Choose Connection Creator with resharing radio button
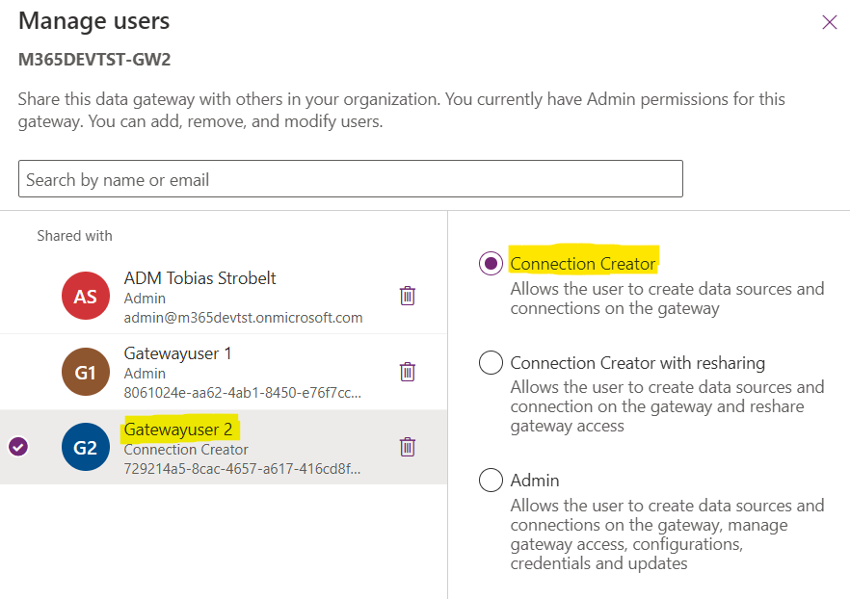Viewport: 850px width, 599px height. (x=491, y=363)
